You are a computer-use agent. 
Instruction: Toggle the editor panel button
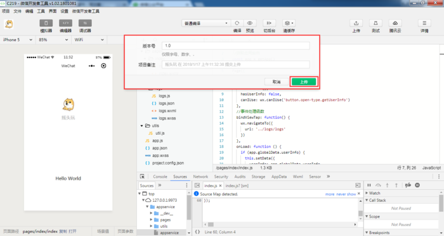click(x=65, y=23)
